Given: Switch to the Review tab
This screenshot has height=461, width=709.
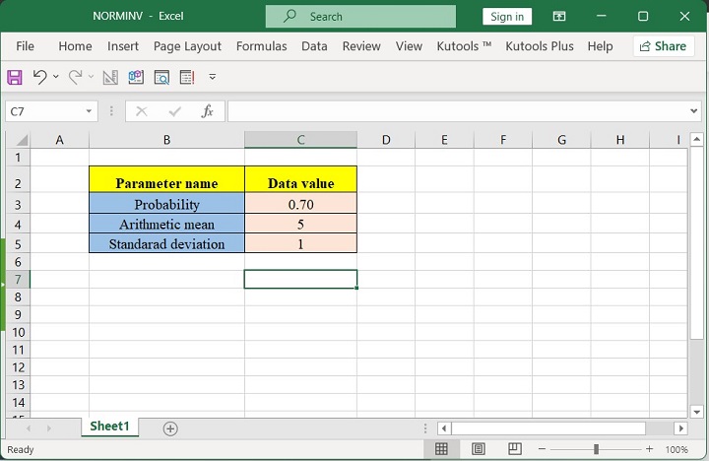Looking at the screenshot, I should [x=361, y=46].
